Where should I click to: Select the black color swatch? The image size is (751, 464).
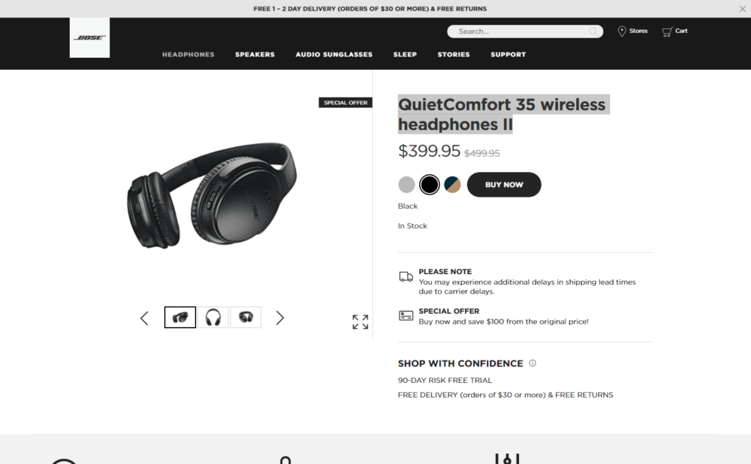click(x=430, y=185)
